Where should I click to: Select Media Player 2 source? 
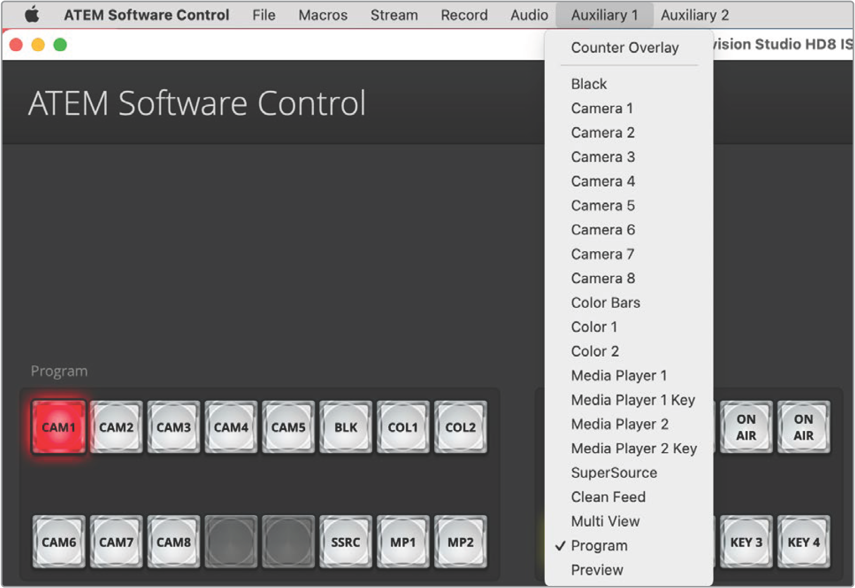pyautogui.click(x=629, y=424)
